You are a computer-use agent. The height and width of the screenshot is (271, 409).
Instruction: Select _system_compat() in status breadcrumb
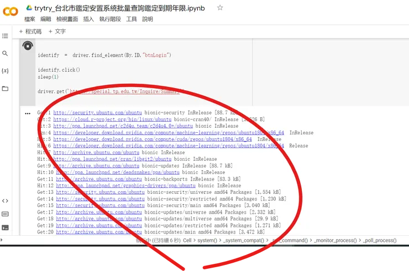[243, 240]
